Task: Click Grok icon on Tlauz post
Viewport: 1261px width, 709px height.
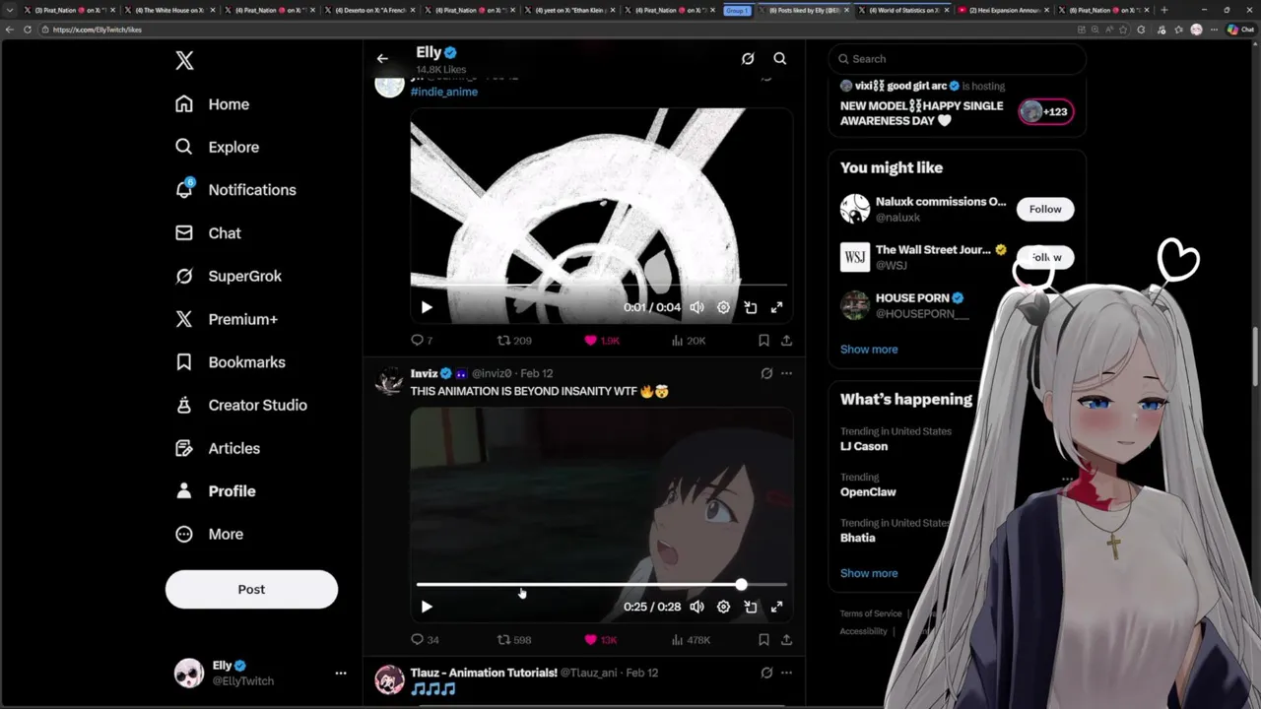Action: [x=766, y=673]
